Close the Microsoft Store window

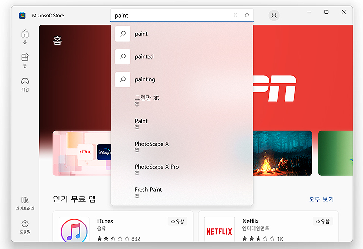coord(344,12)
